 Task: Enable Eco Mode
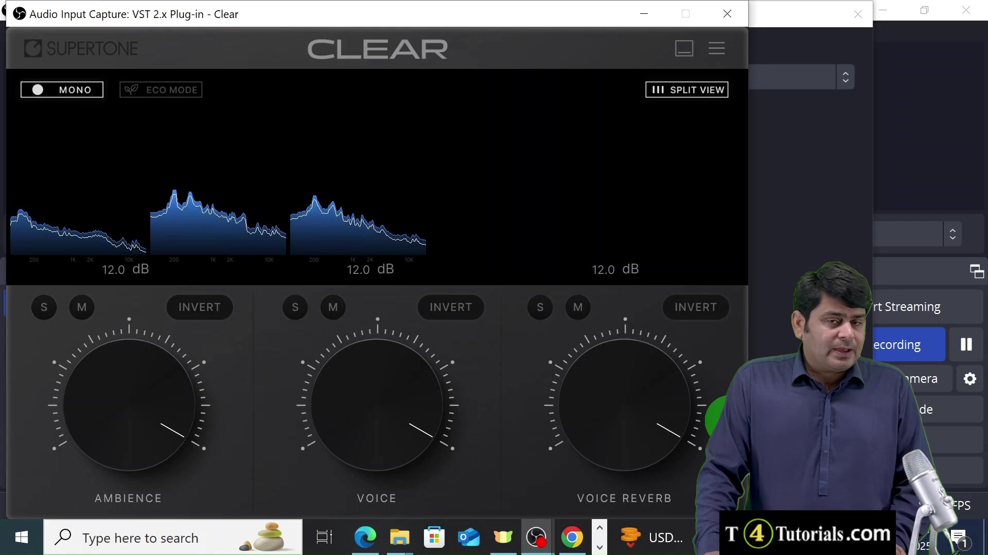[161, 90]
